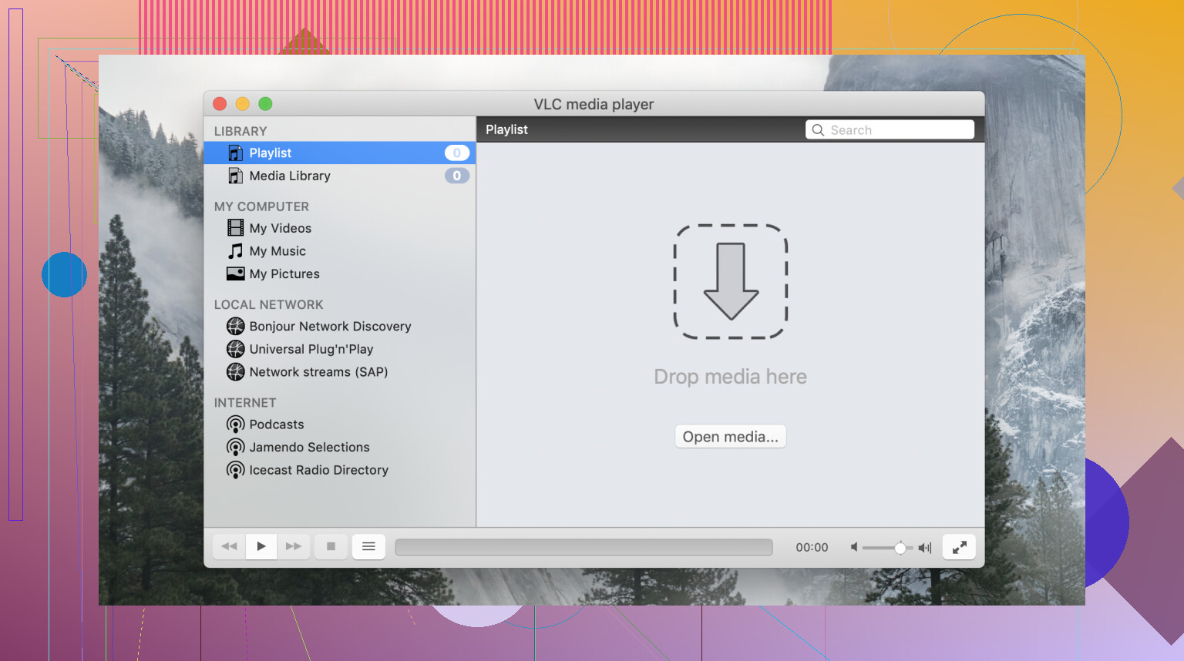This screenshot has height=661, width=1184.
Task: Set maximum volume via loud speaker icon
Action: 925,548
